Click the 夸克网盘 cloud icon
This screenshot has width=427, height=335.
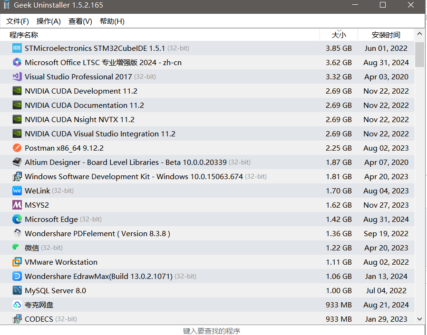[17, 305]
